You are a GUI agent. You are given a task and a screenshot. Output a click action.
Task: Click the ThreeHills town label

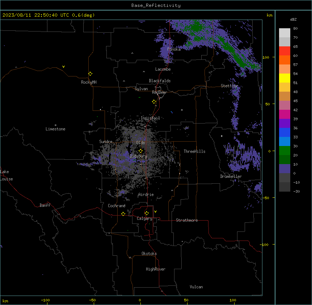pos(194,151)
